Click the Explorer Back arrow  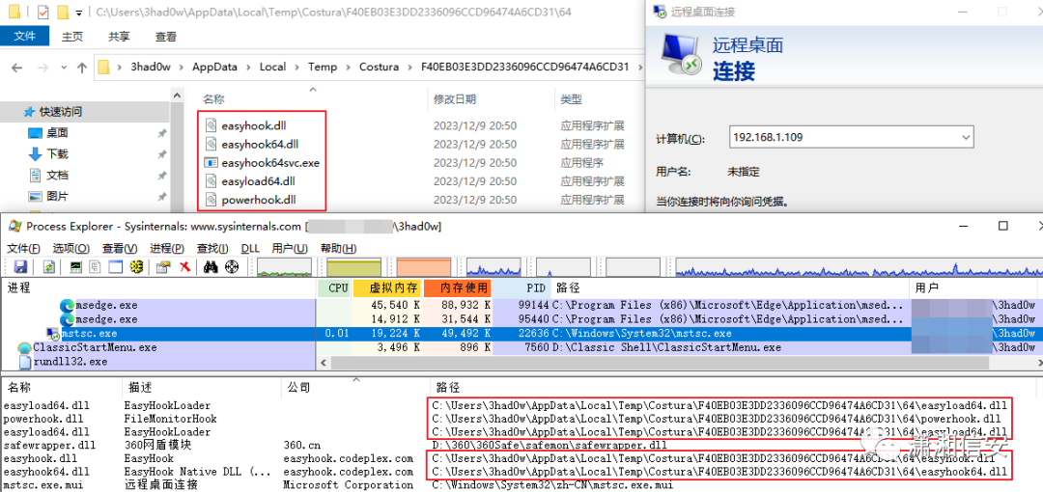pos(17,68)
